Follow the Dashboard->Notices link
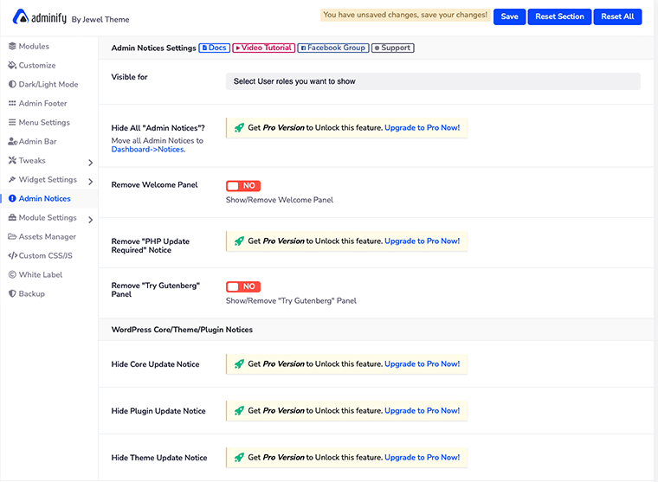658x482 pixels. (x=147, y=150)
